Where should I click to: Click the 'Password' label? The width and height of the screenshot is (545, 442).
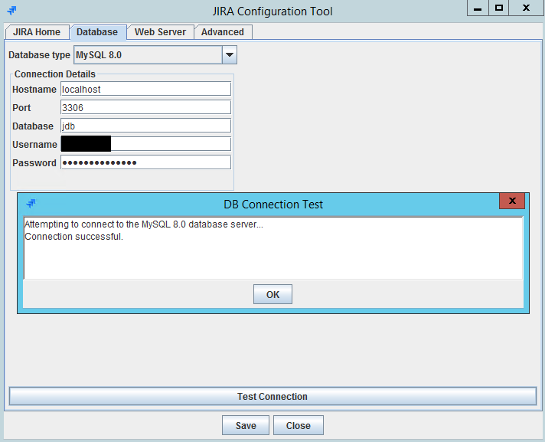(x=34, y=162)
